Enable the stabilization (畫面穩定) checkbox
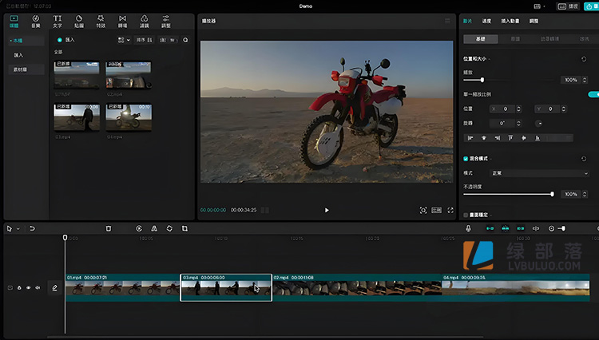The height and width of the screenshot is (340, 599). tap(466, 215)
